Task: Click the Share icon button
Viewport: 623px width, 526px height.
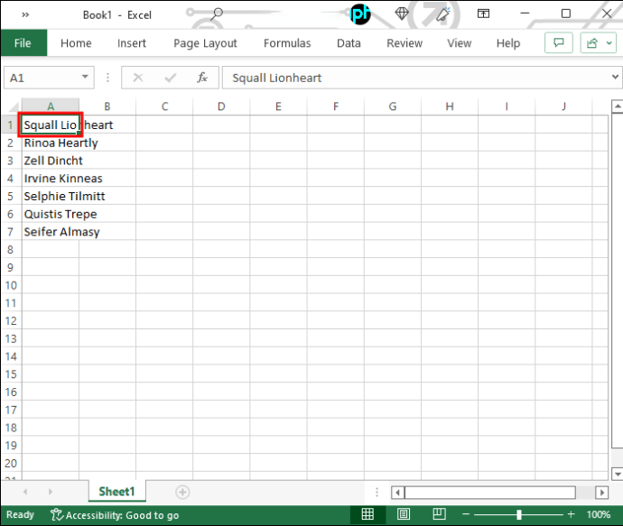Action: coord(592,42)
